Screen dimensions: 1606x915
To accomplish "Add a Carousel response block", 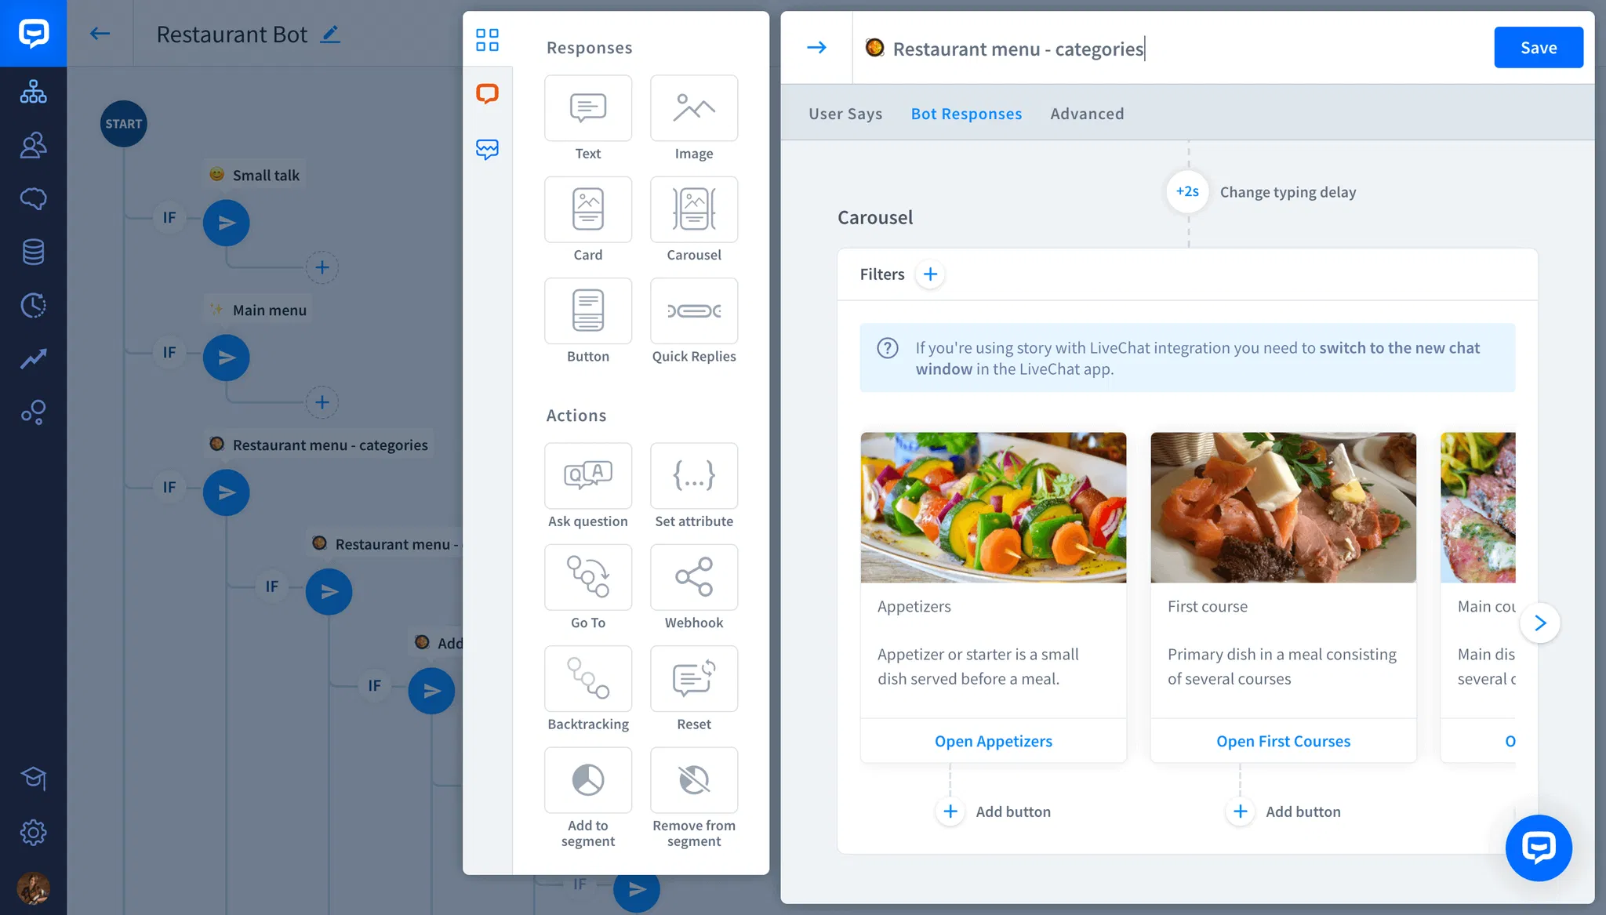I will click(693, 209).
